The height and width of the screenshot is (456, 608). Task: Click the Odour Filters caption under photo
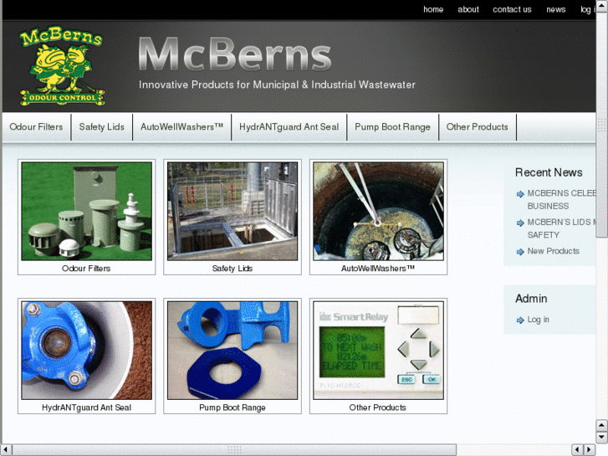86,269
